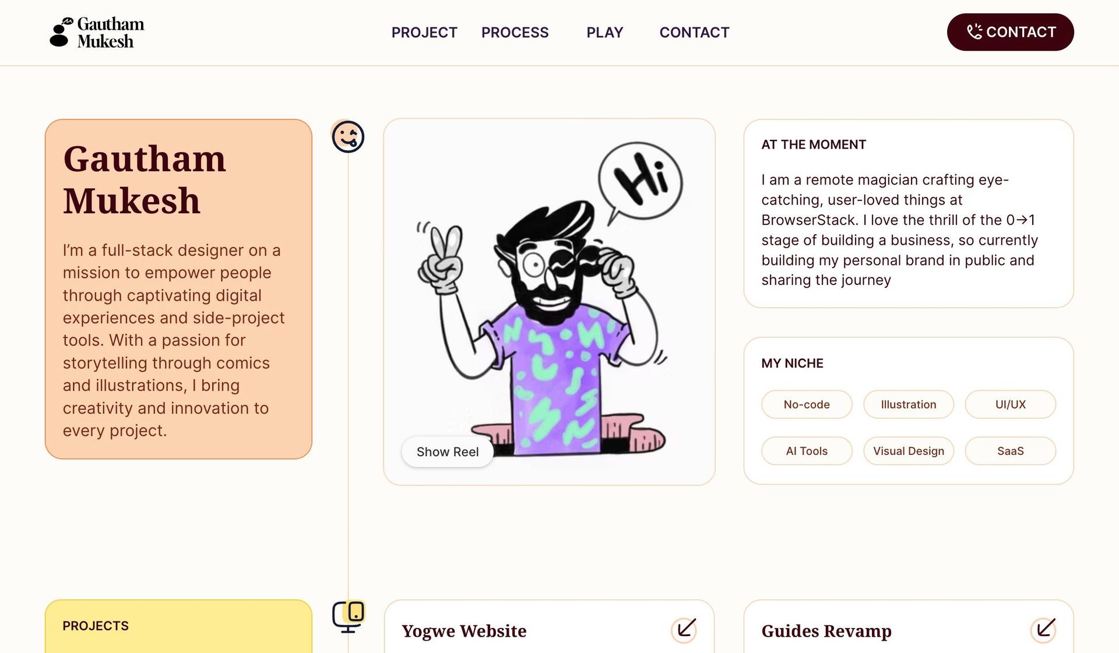The image size is (1119, 653).
Task: Expand the Visual Design niche filter
Action: click(908, 450)
